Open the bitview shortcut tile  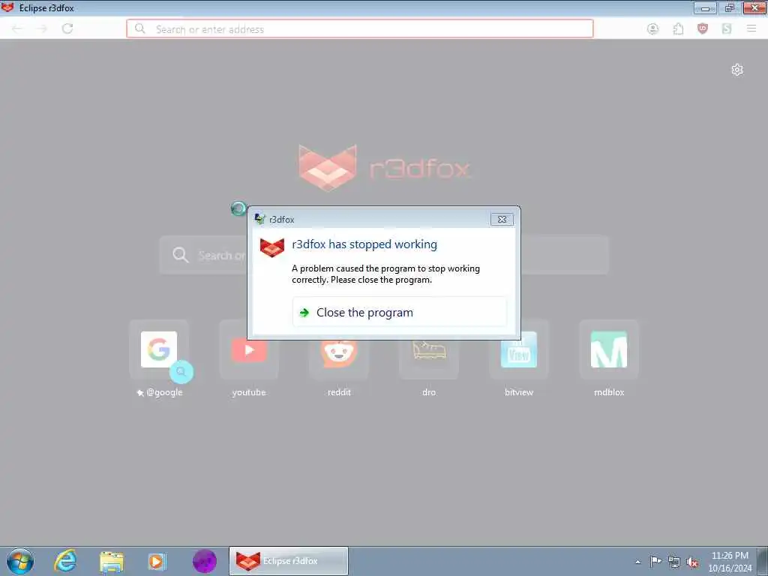519,349
